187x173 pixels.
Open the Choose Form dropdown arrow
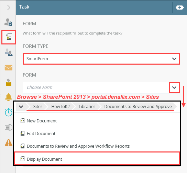(174, 88)
